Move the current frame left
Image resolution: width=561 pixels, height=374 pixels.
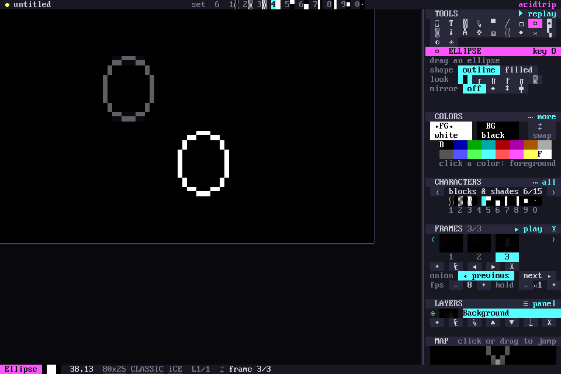coord(475,266)
